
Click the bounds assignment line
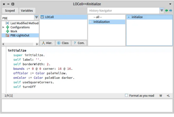click(43, 69)
